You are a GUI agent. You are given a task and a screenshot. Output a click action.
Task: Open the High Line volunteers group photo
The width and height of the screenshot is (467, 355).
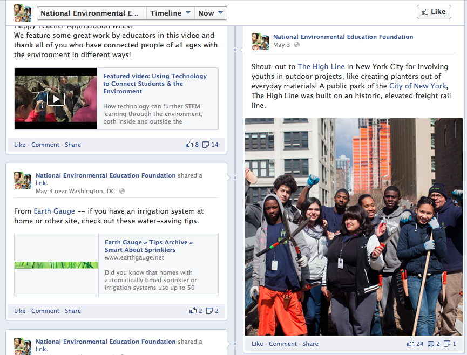[354, 227]
